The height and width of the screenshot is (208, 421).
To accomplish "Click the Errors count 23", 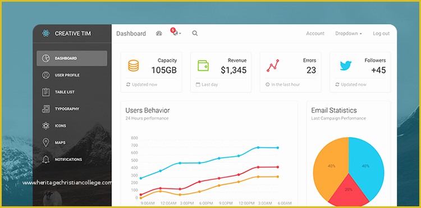I will pyautogui.click(x=311, y=70).
